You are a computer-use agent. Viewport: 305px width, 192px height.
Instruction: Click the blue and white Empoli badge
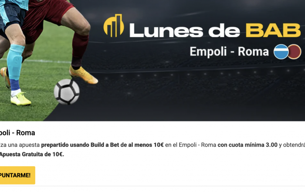[281, 52]
